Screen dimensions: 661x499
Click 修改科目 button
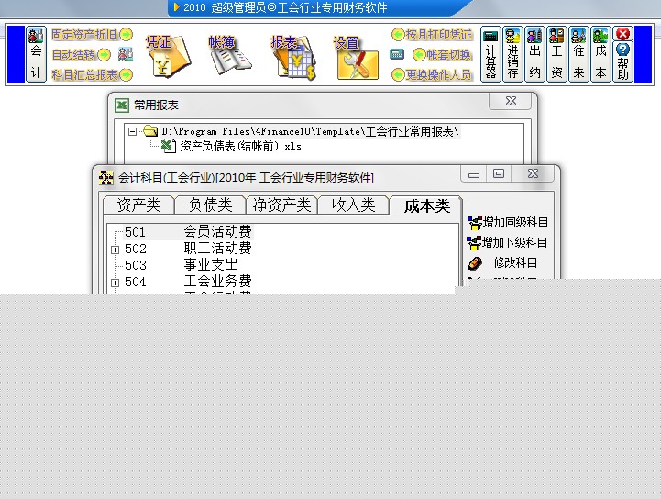(x=508, y=262)
